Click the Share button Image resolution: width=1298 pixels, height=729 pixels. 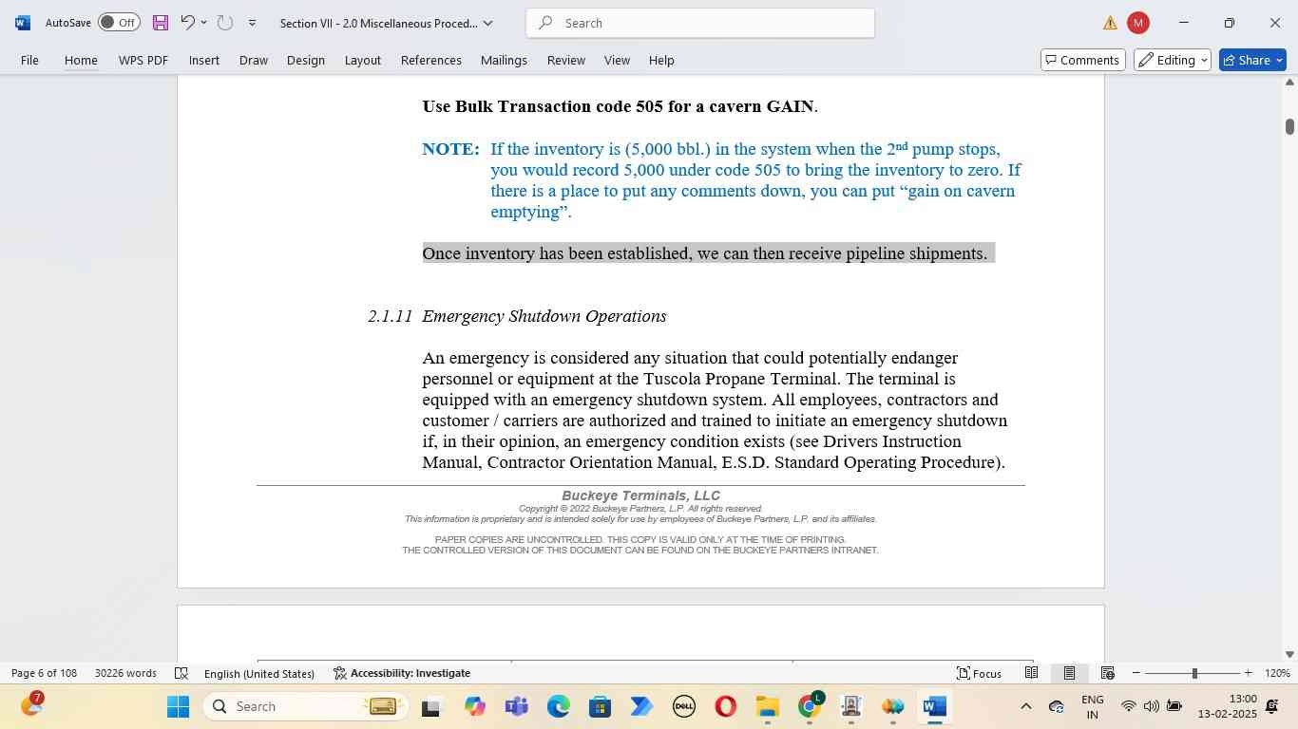(1252, 60)
